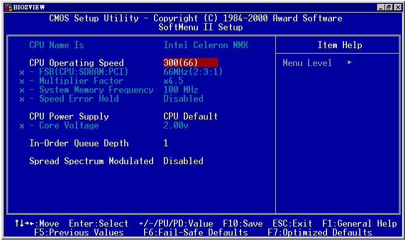
Task: Click the FSB(CPU:SDRAM:PCI) label
Action: pyautogui.click(x=83, y=72)
